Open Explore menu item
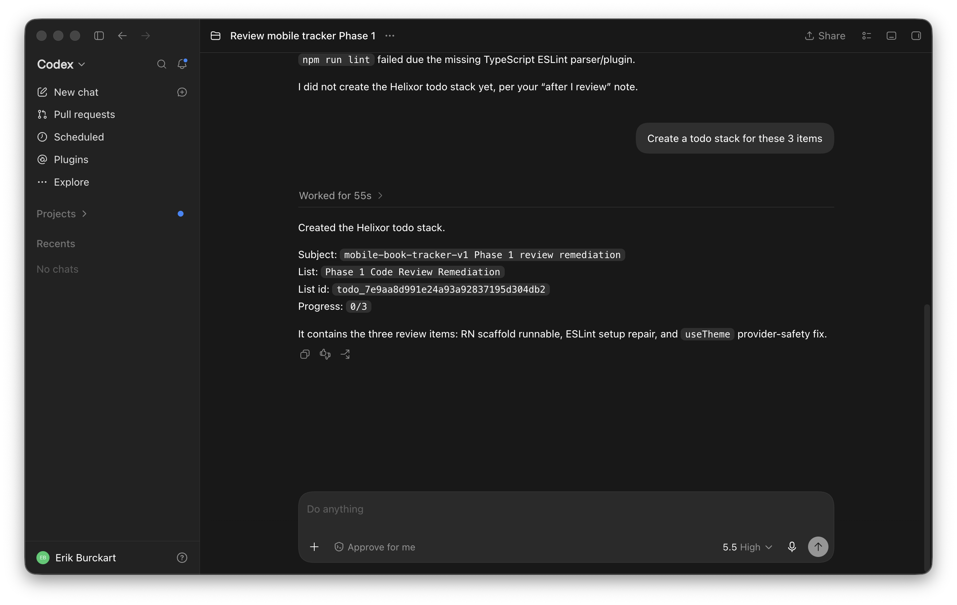 (x=63, y=182)
